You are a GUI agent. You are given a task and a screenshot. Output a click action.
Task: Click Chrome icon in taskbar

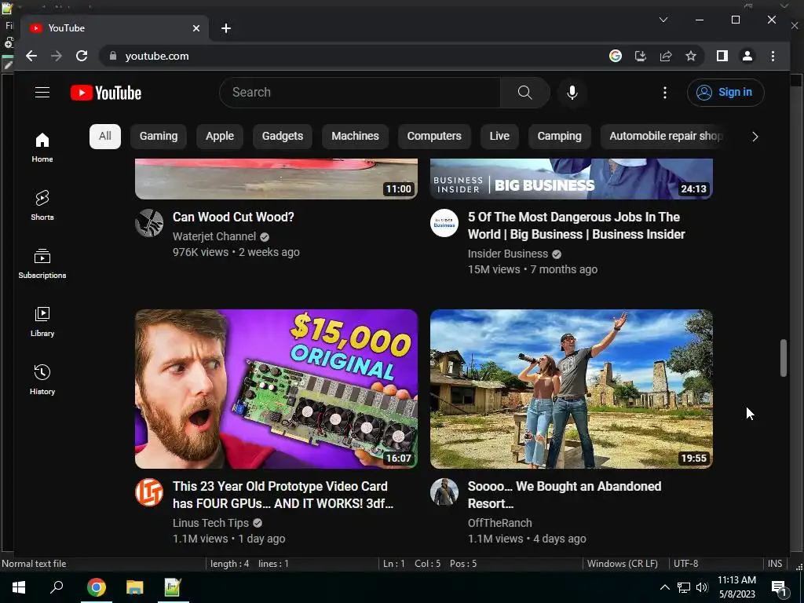coord(96,587)
